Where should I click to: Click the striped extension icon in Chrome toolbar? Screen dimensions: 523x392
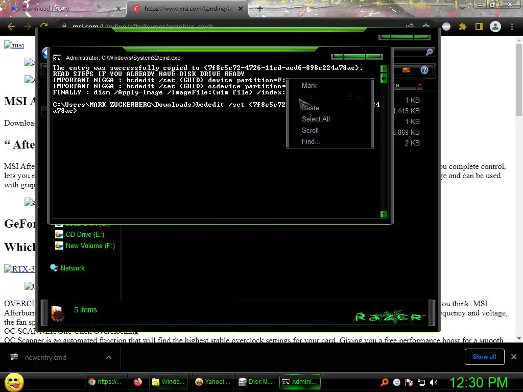[x=446, y=27]
